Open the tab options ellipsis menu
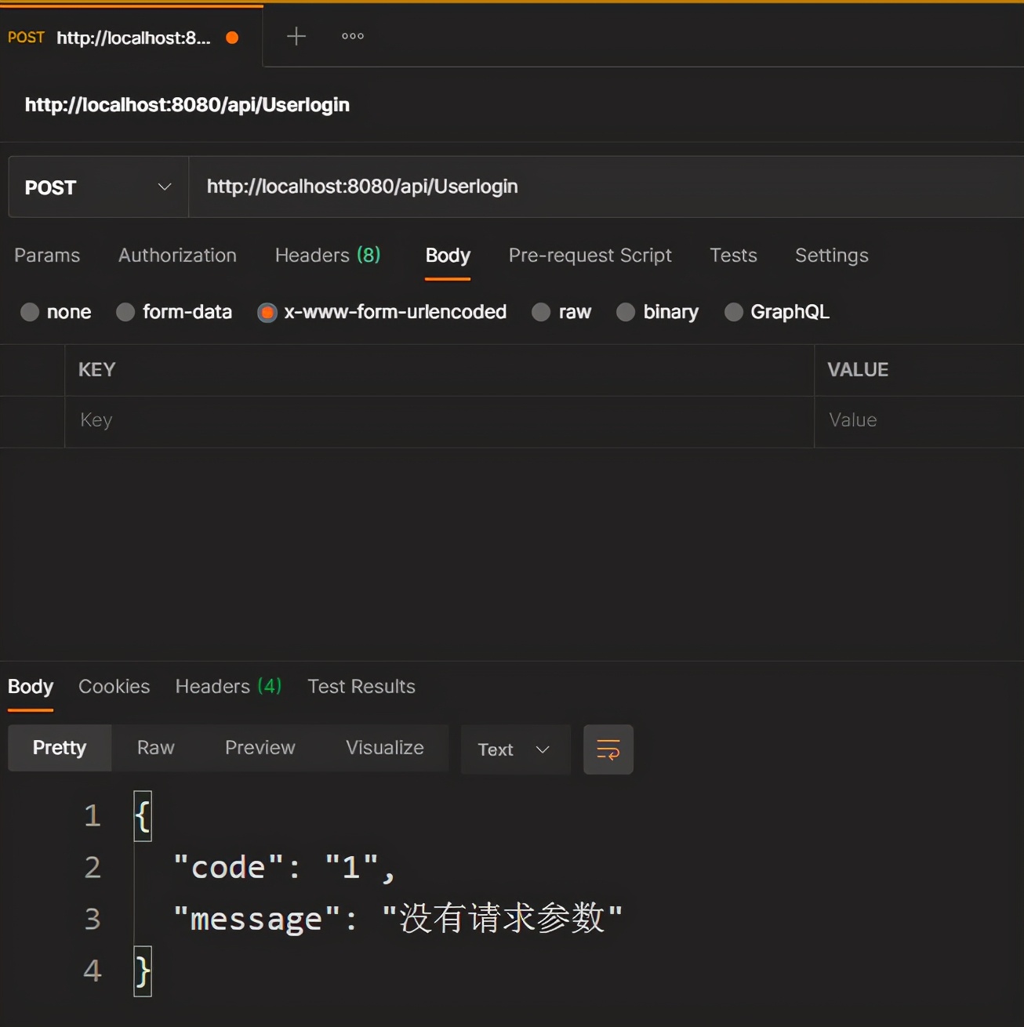Image resolution: width=1024 pixels, height=1027 pixels. (x=353, y=36)
